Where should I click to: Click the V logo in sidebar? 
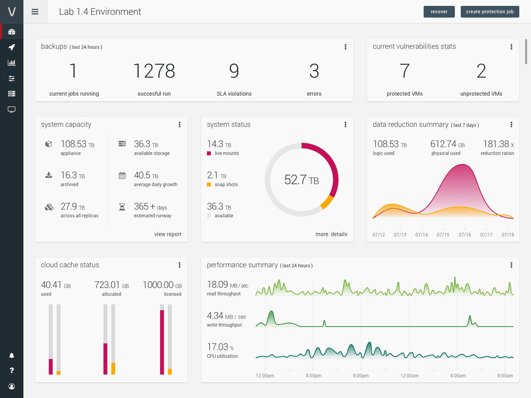12,12
